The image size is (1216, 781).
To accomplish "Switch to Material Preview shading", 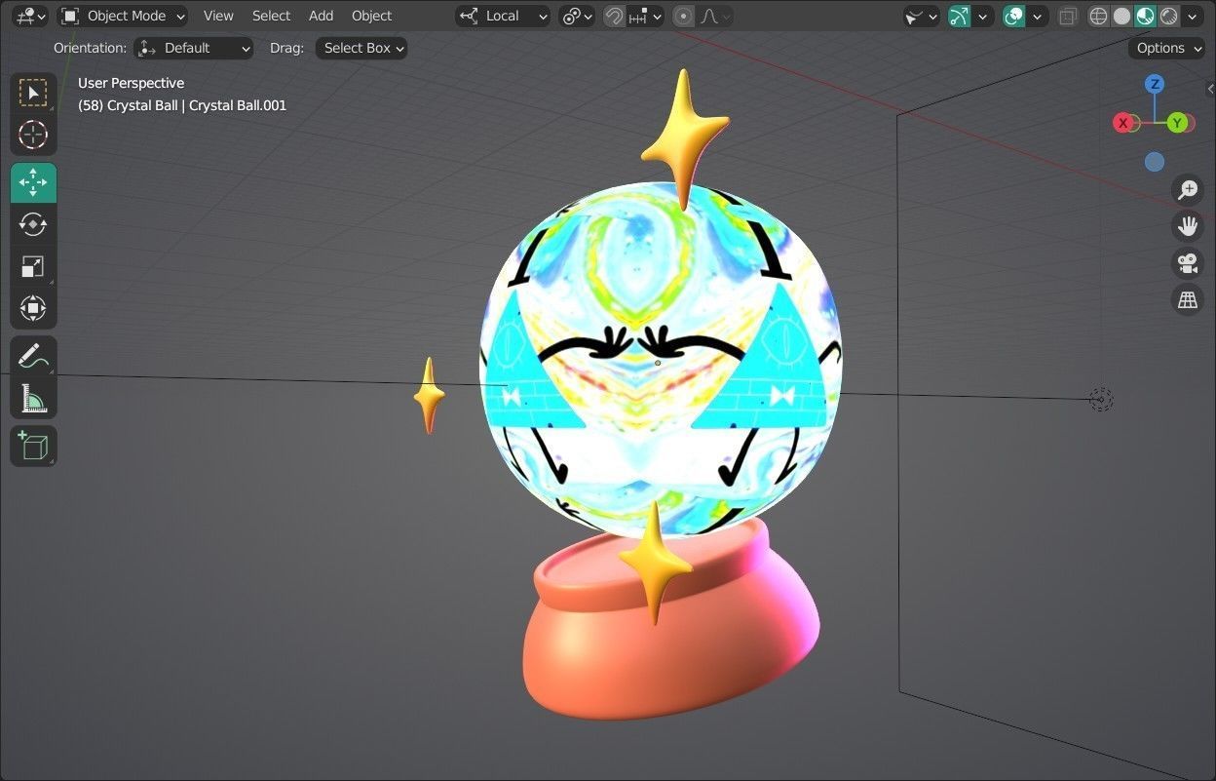I will click(x=1145, y=16).
